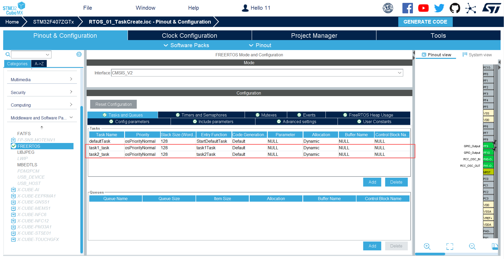The width and height of the screenshot is (504, 259).
Task: Select the PF9 GPIO_Output pin
Action: [488, 146]
